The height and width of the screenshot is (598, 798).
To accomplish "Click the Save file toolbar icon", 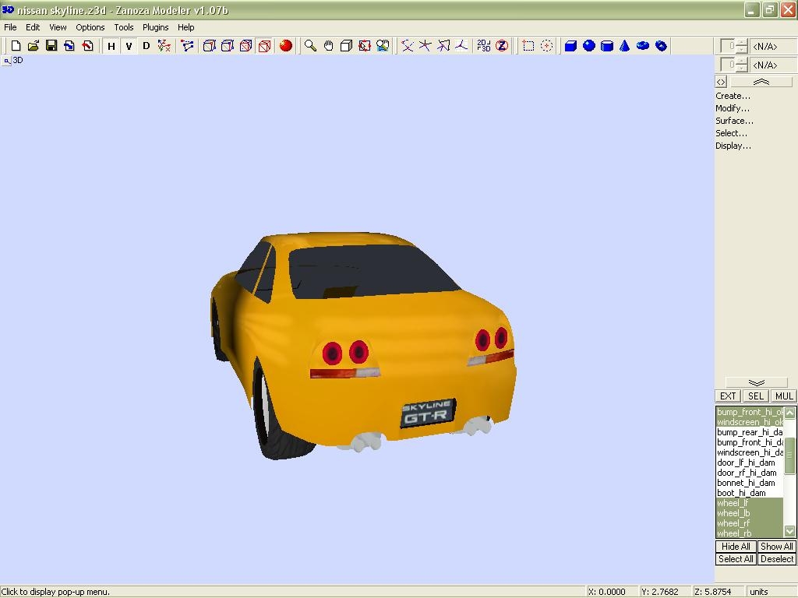I will (51, 46).
